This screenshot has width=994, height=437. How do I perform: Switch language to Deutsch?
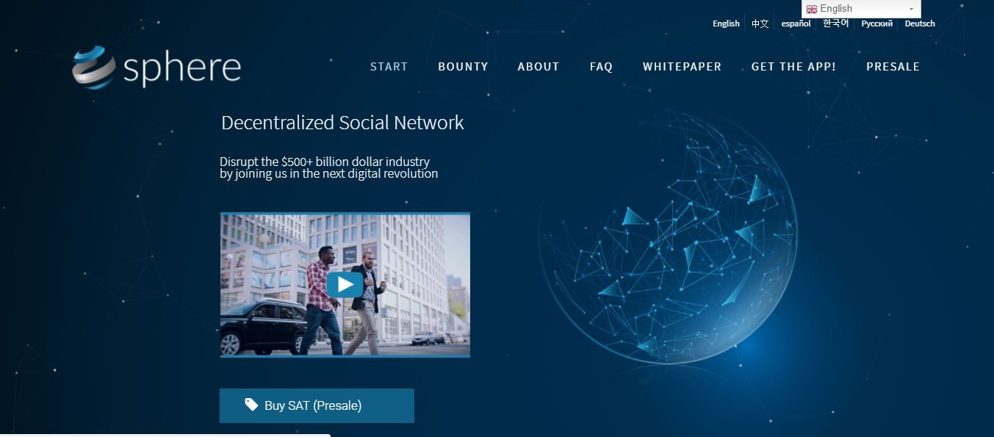(x=920, y=24)
